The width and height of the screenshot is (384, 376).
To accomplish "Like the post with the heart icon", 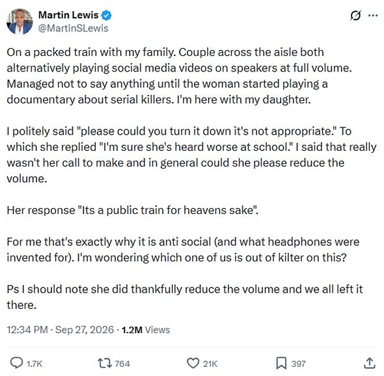I will click(193, 363).
